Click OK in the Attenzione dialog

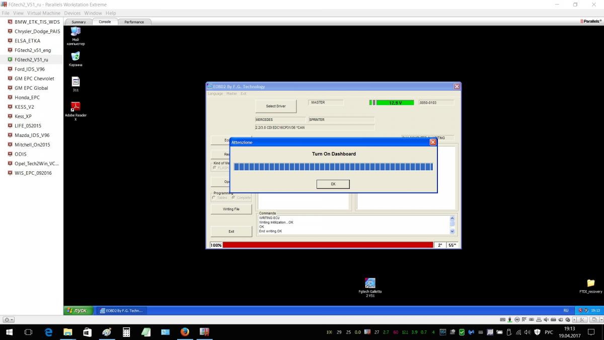point(333,184)
